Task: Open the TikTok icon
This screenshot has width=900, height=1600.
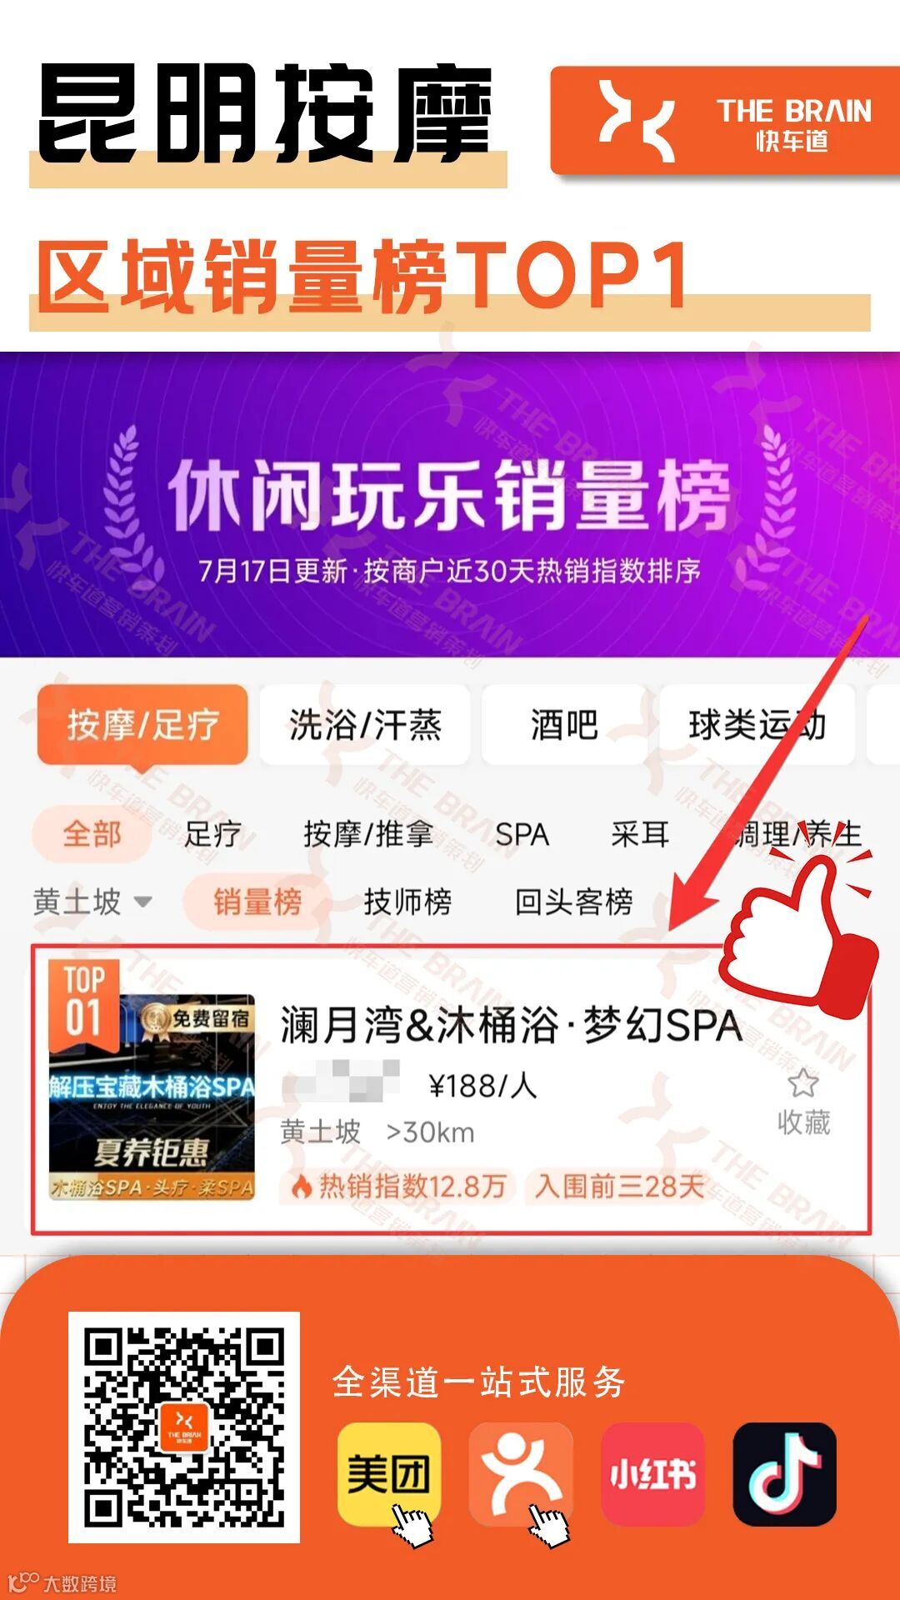Action: click(784, 1473)
